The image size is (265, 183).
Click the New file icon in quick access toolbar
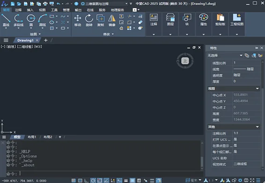[13, 4]
